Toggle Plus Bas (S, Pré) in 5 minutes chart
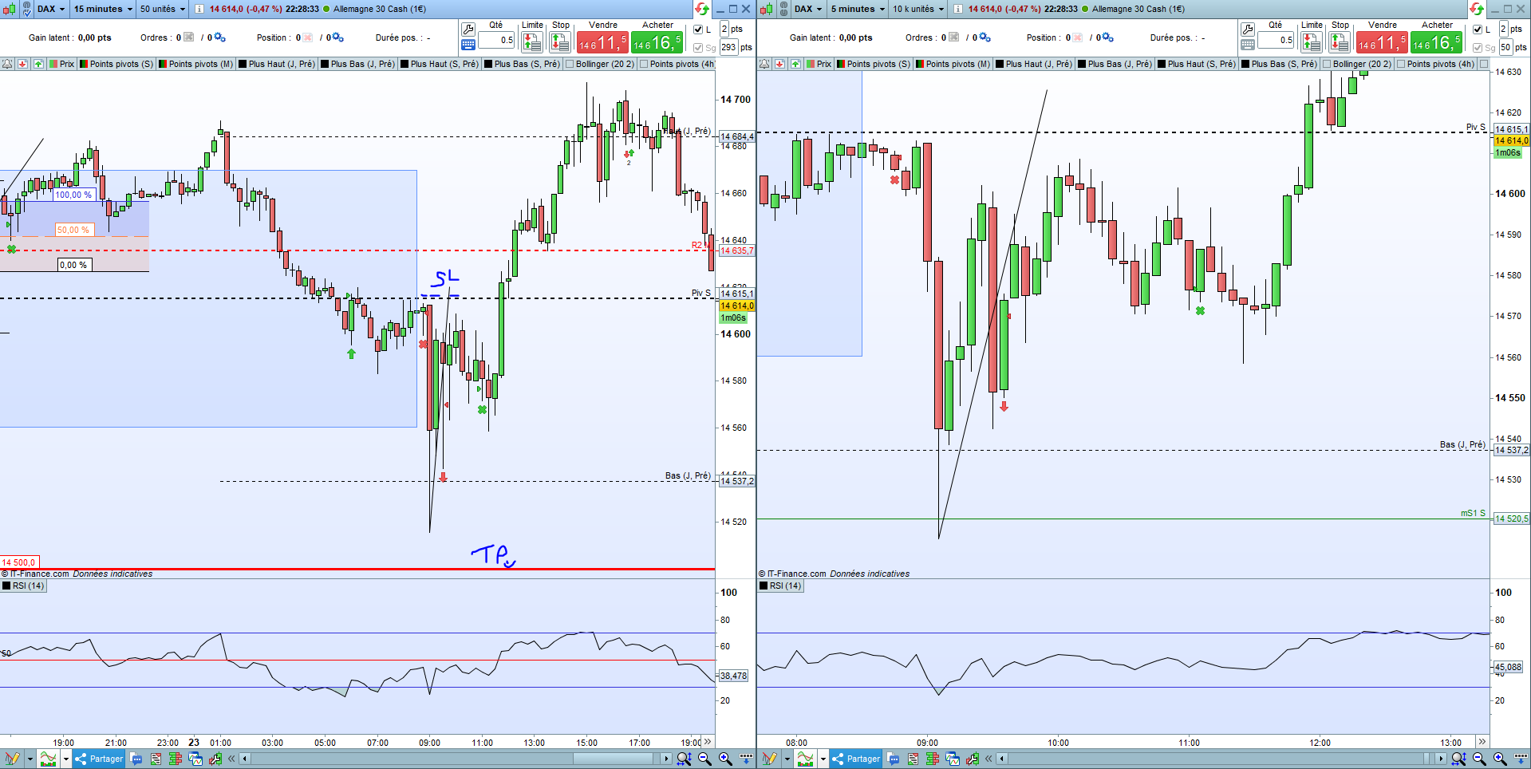Image resolution: width=1531 pixels, height=769 pixels. (x=1279, y=64)
